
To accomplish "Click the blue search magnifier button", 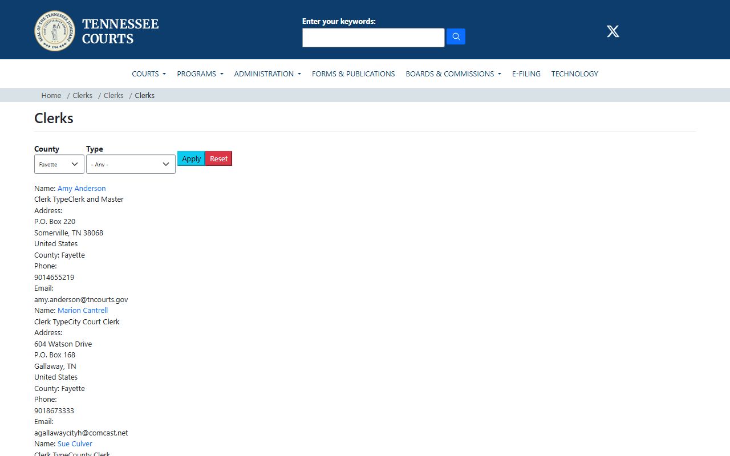I will (456, 36).
